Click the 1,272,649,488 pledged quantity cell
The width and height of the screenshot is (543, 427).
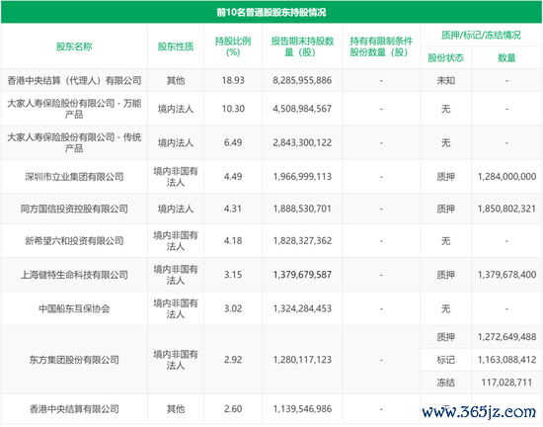506,337
